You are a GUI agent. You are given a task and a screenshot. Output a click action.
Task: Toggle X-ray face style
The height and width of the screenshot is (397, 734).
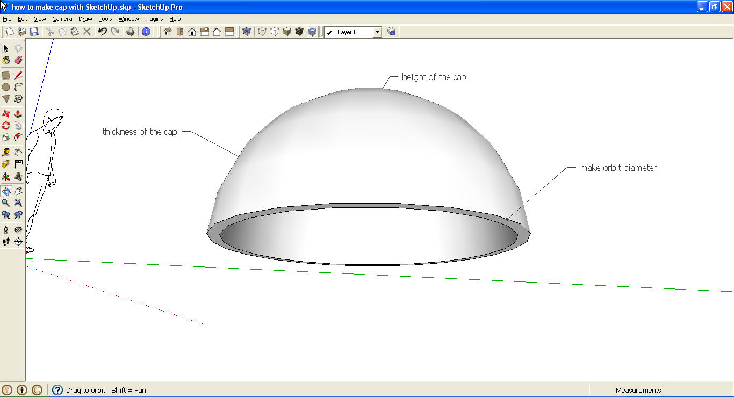pyautogui.click(x=247, y=31)
